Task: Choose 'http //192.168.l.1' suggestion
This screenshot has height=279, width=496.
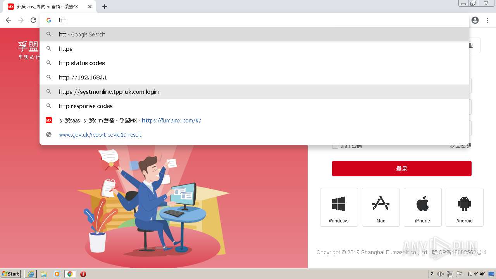Action: 254,77
